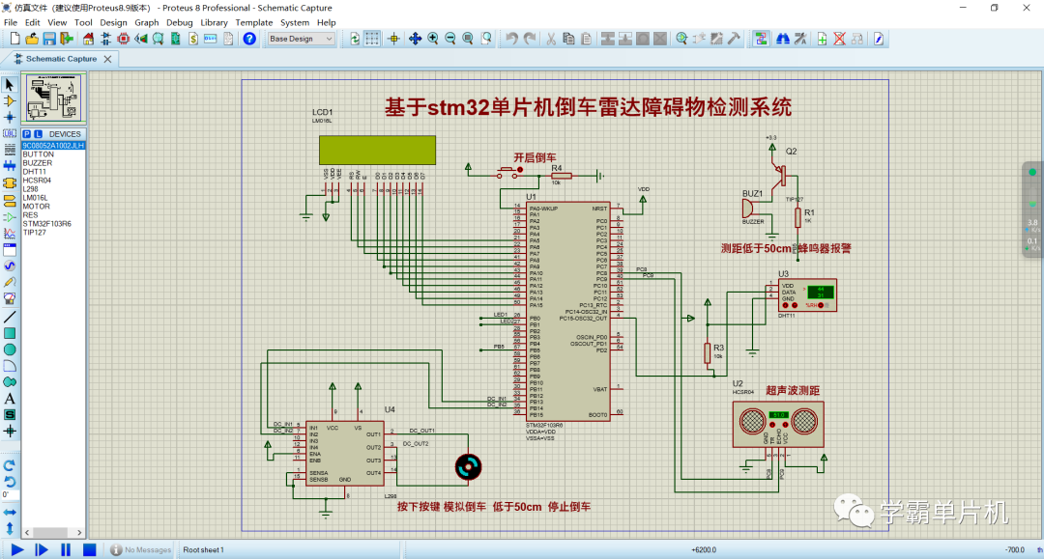Stop the simulation
This screenshot has width=1044, height=559.
click(x=89, y=549)
